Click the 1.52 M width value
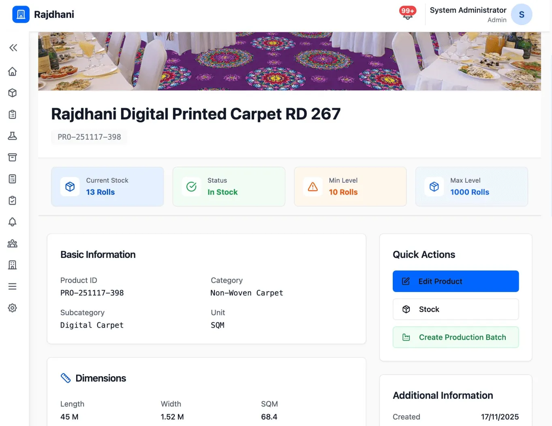Viewport: 552px width, 426px height. pyautogui.click(x=172, y=417)
